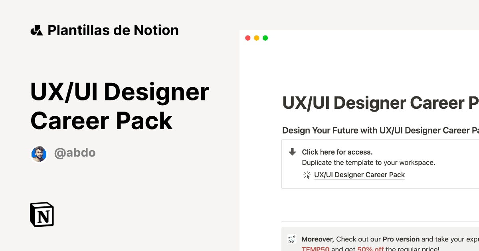The image size is (479, 251).
Task: Click the Duplicate the template instruction text
Action: [368, 163]
